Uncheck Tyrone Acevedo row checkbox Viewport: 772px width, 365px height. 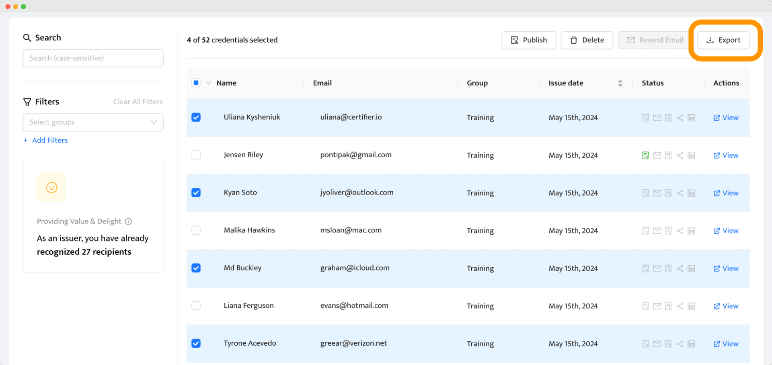[x=196, y=343]
